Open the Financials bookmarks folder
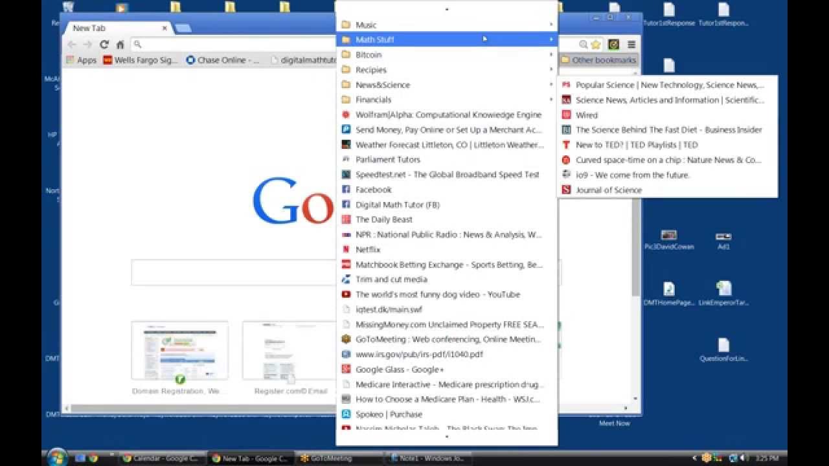 click(447, 100)
